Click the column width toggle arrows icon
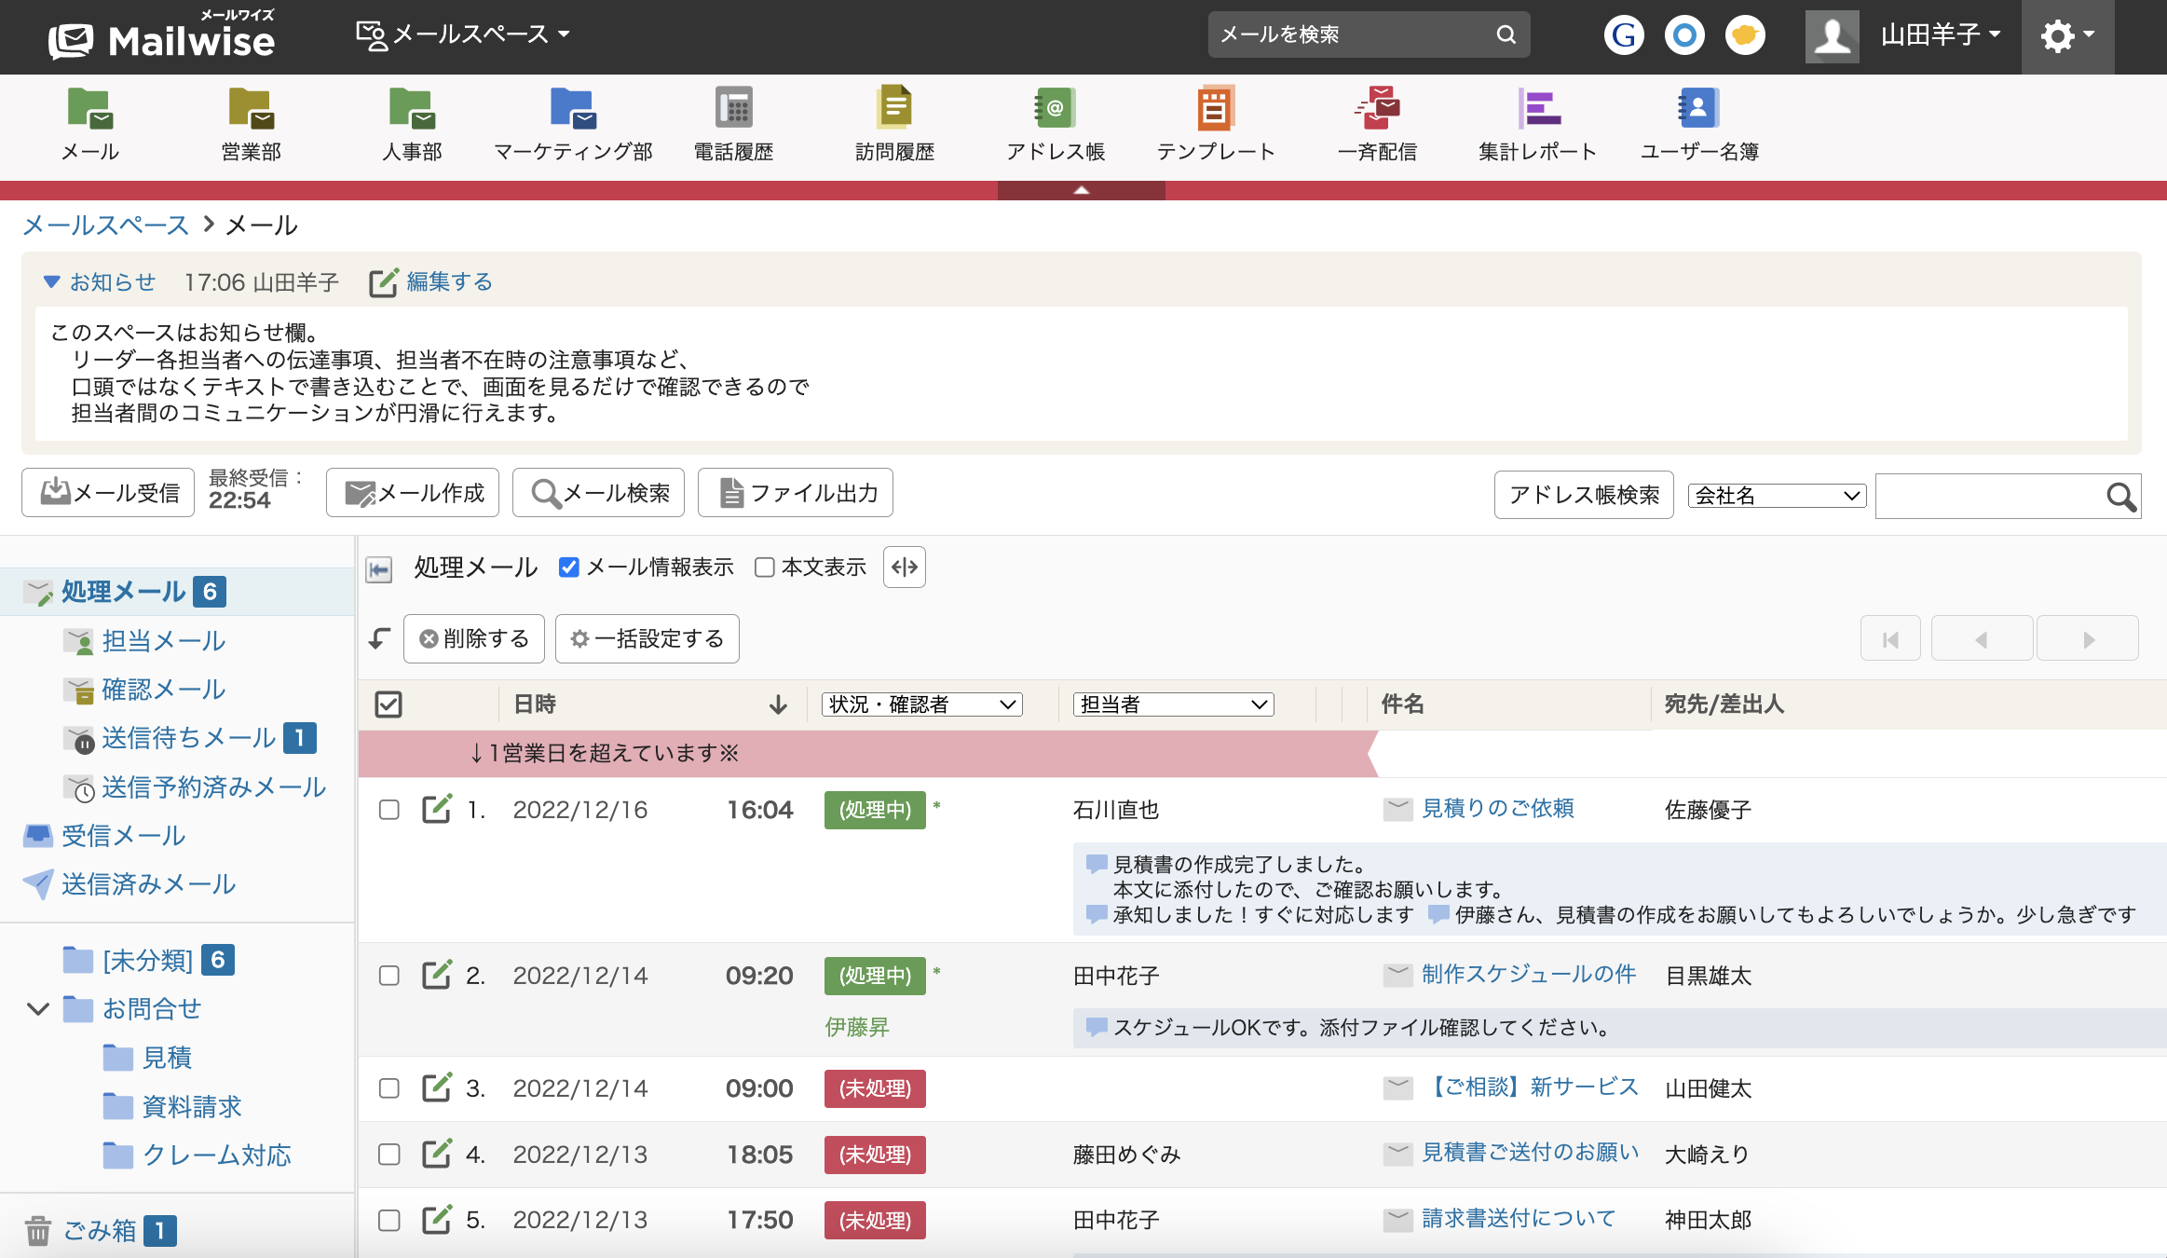 tap(904, 567)
